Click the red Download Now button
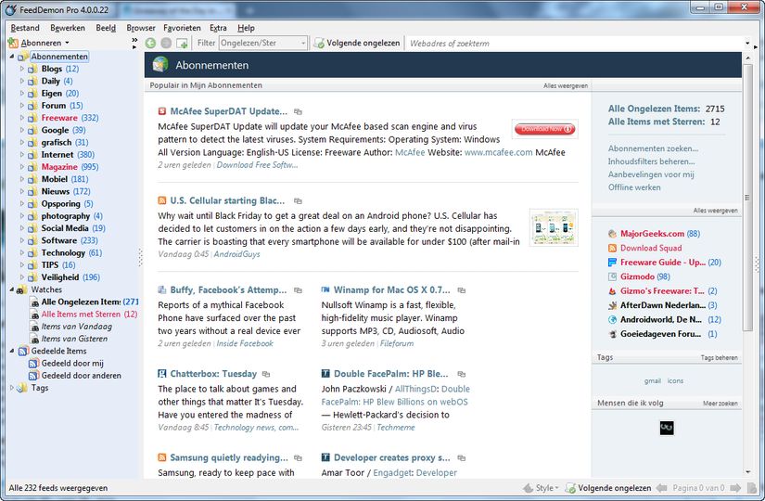The width and height of the screenshot is (765, 501). tap(544, 129)
